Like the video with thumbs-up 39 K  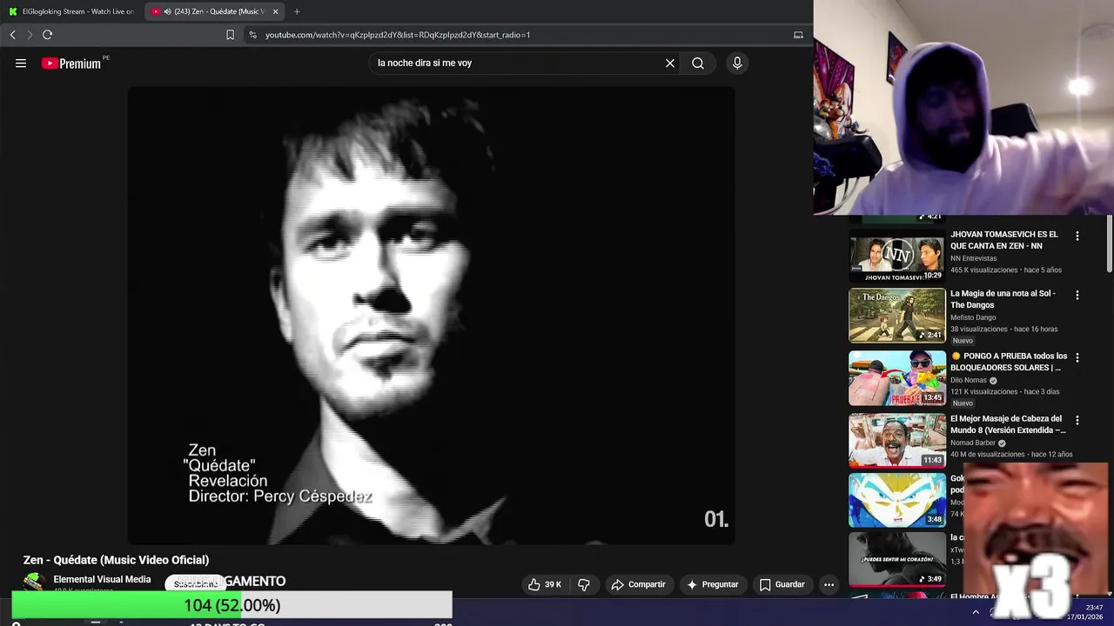545,584
